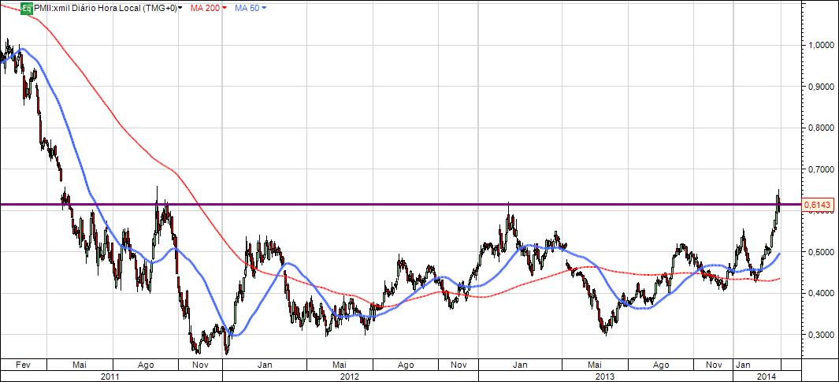Click Nov label in the 2011 section
The width and height of the screenshot is (839, 382).
(200, 365)
